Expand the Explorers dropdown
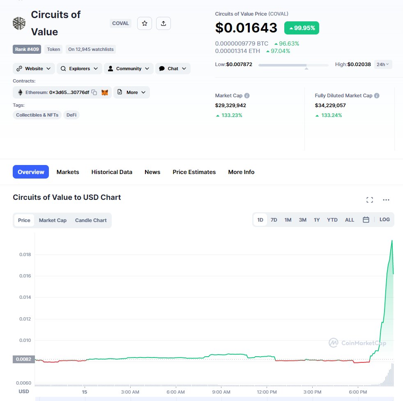Viewport: 403px width, 401px height. click(x=79, y=69)
